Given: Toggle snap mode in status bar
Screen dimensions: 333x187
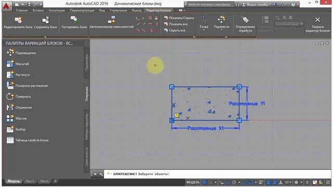Looking at the screenshot, I should [x=210, y=182].
